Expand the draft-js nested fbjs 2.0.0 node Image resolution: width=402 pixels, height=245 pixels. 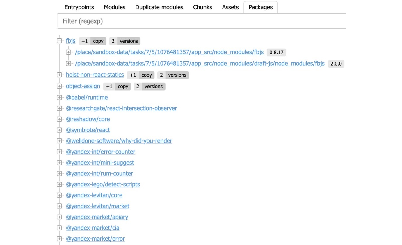click(69, 63)
